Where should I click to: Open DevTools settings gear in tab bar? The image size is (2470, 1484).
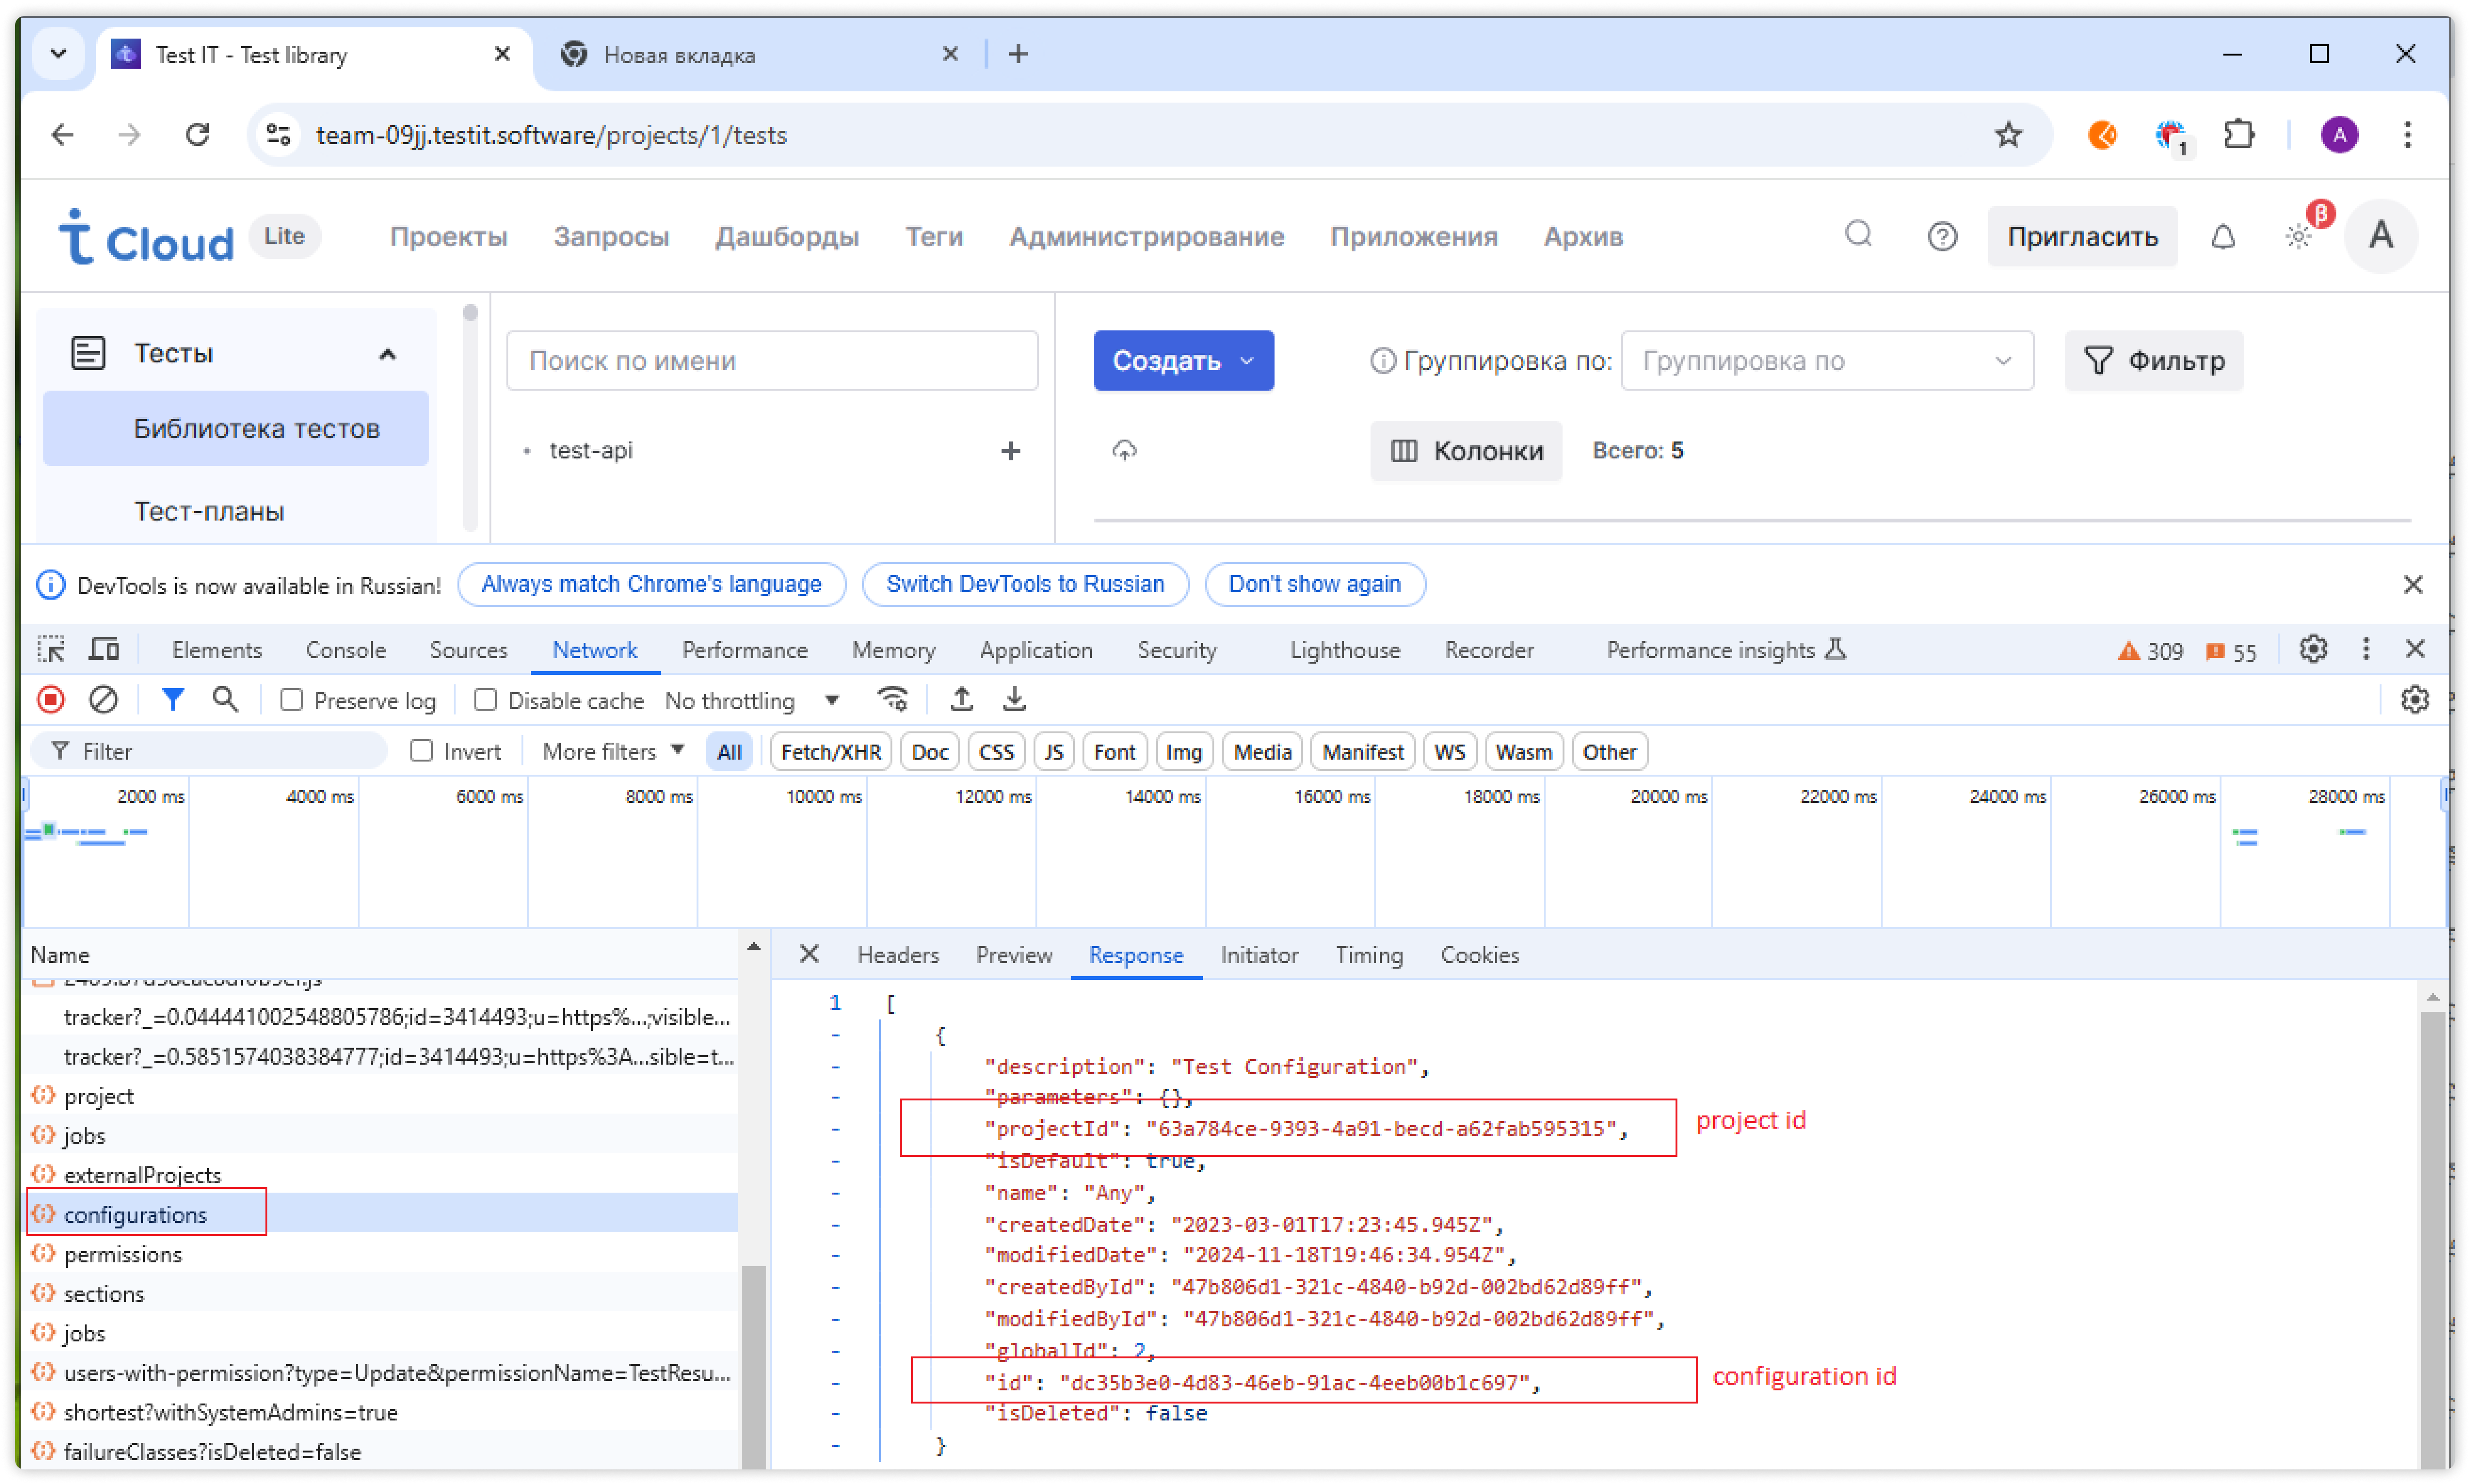click(x=2313, y=650)
